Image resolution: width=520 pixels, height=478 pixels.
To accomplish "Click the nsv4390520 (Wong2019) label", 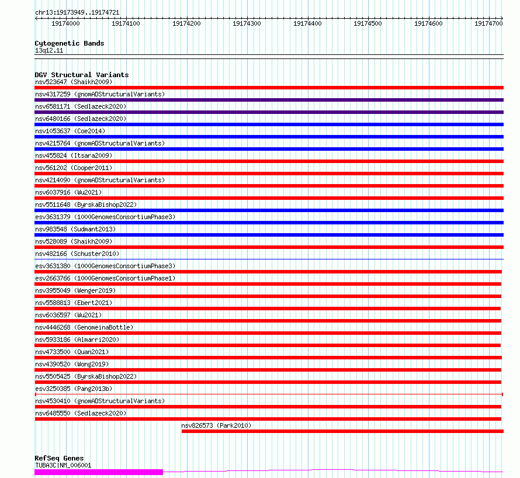I will point(72,364).
